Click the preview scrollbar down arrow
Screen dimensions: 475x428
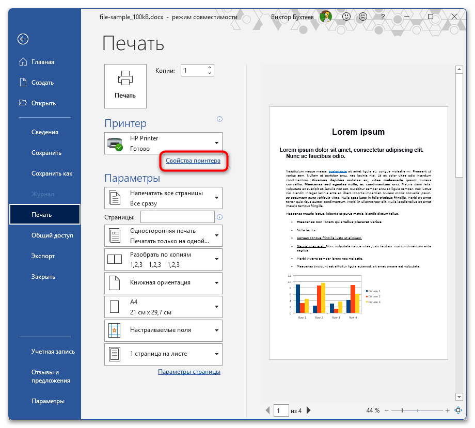point(459,397)
